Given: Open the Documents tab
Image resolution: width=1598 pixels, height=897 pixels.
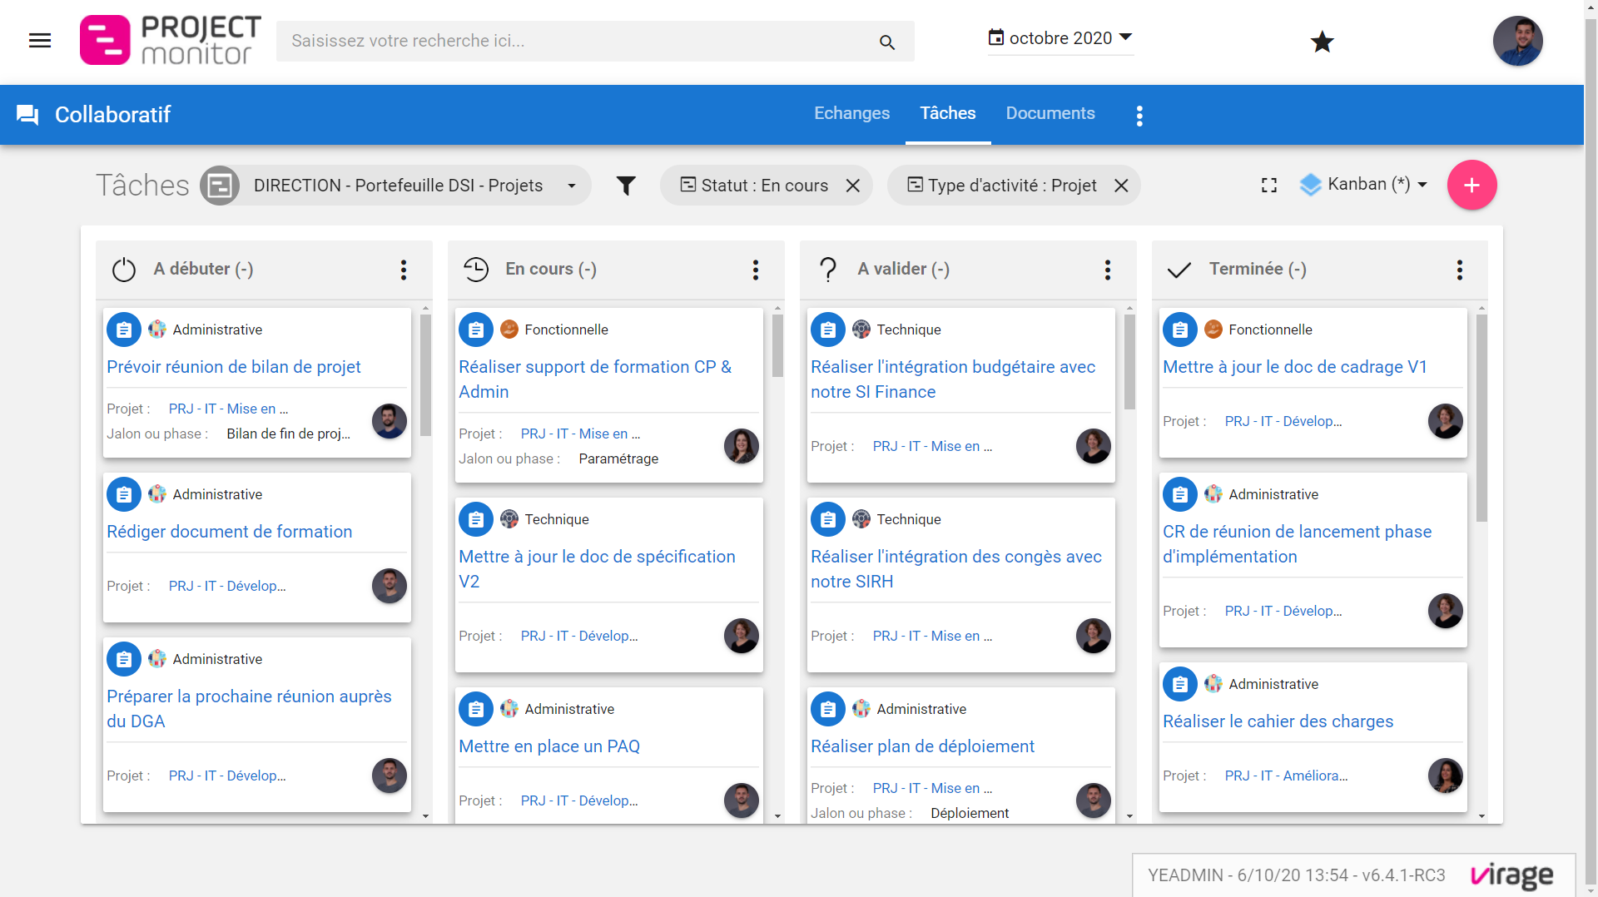Looking at the screenshot, I should pos(1050,113).
